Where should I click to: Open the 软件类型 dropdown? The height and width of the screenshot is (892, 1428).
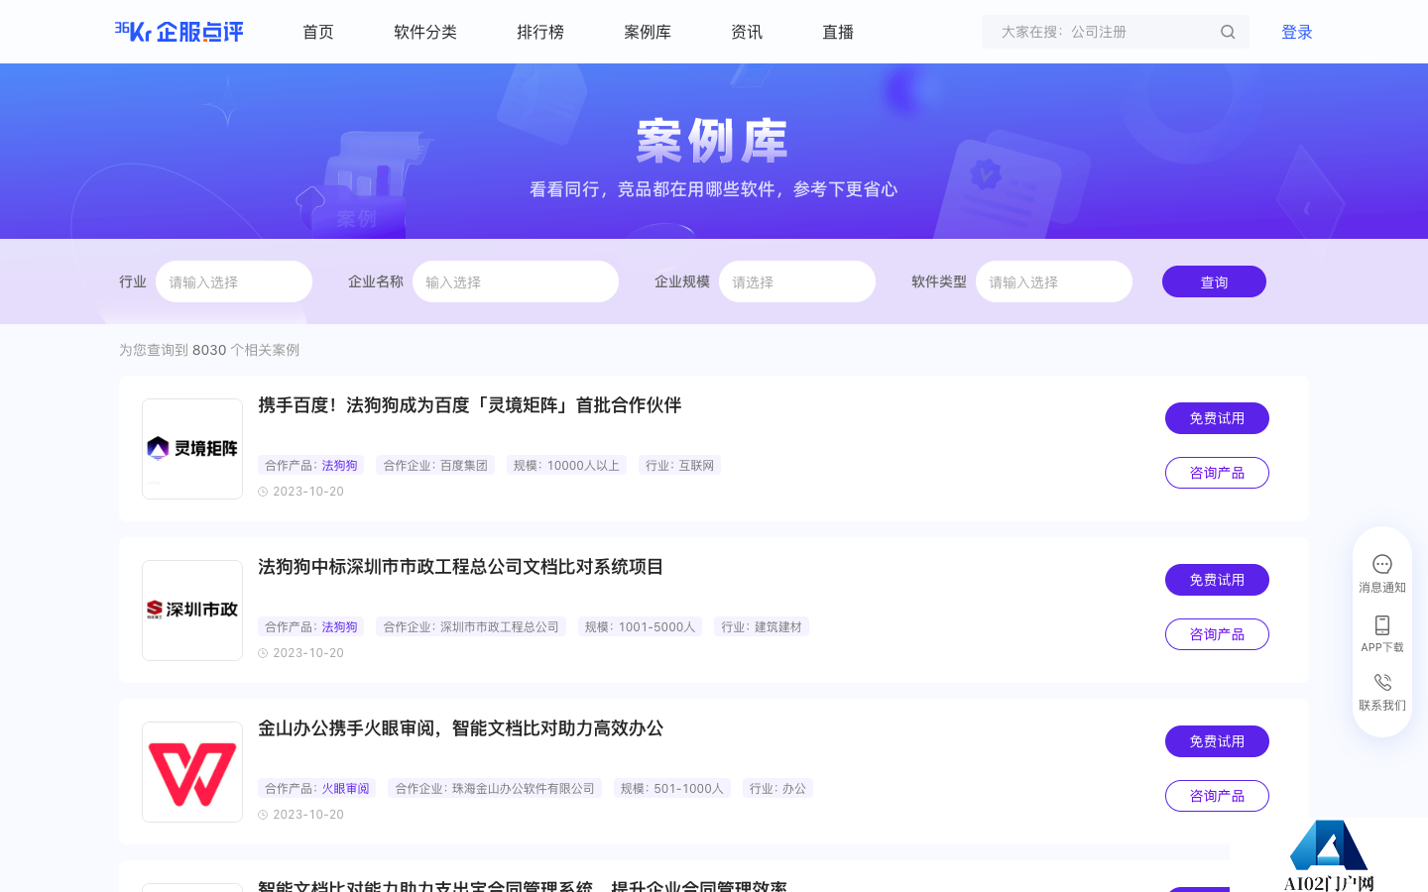tap(1054, 281)
